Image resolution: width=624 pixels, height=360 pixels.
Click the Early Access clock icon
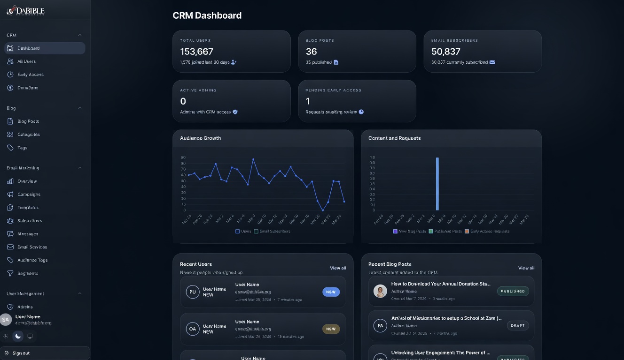coord(10,75)
